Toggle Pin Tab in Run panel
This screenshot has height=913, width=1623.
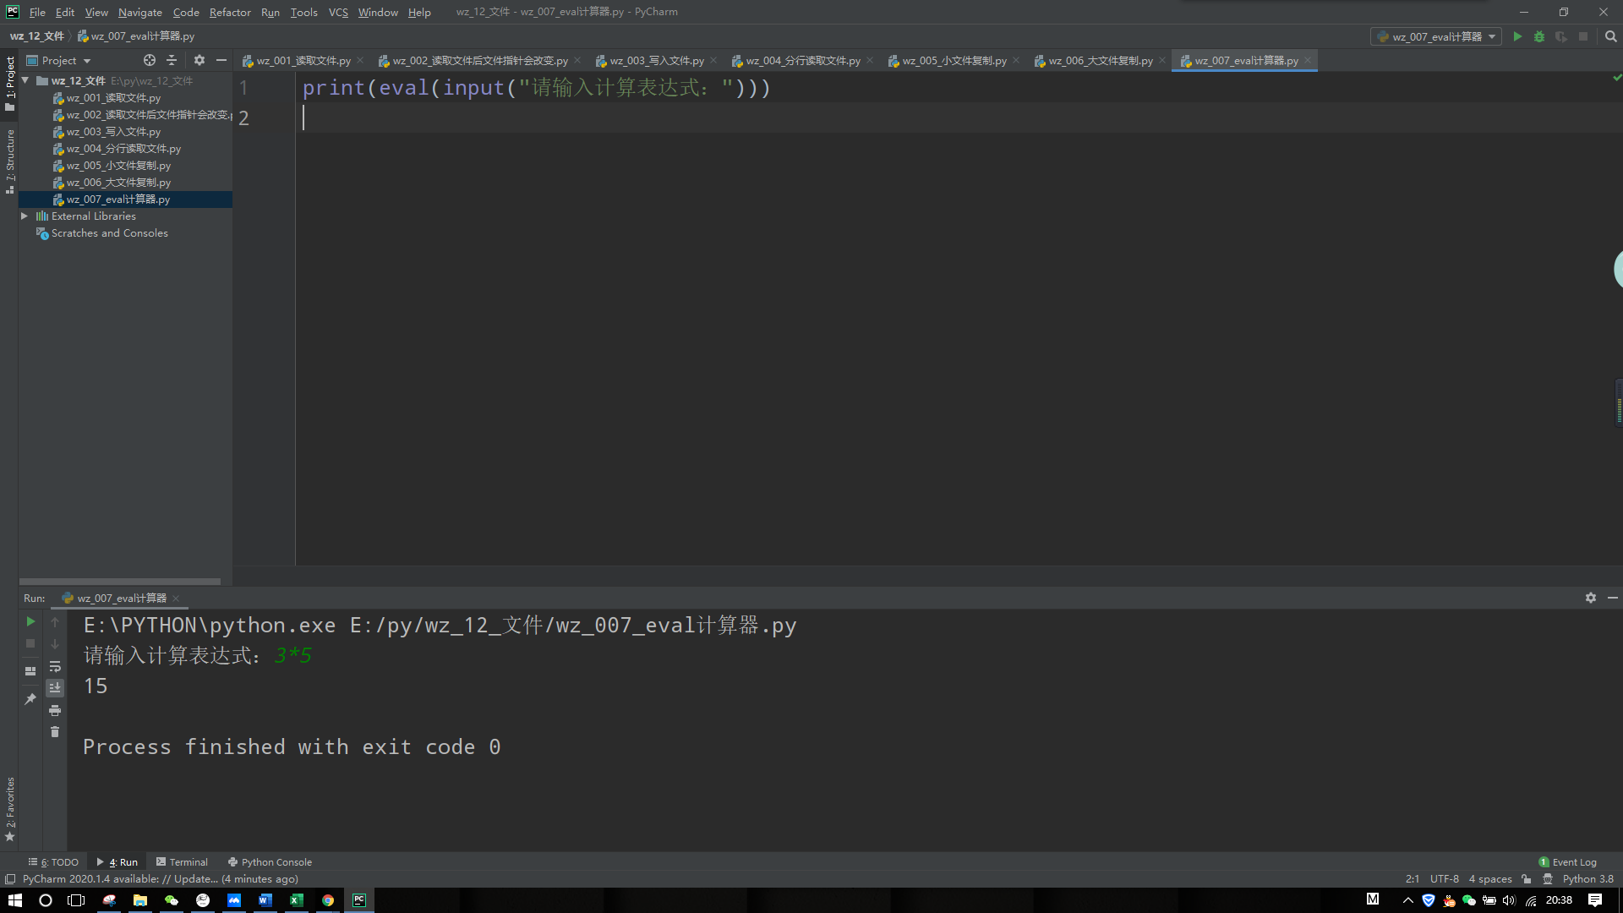(x=30, y=699)
